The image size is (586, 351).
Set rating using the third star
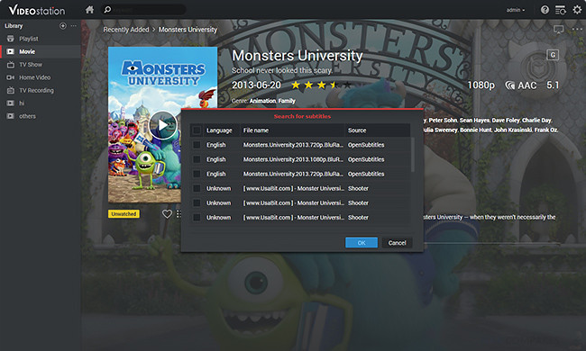pyautogui.click(x=321, y=85)
